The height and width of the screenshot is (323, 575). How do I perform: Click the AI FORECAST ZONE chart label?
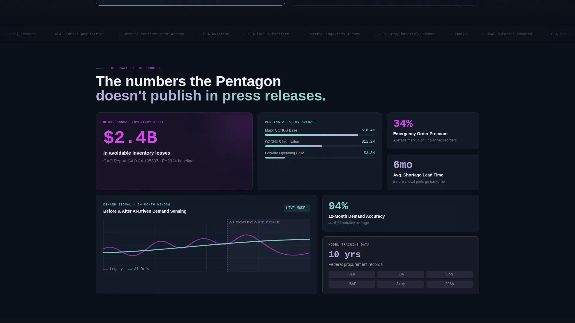tap(254, 222)
